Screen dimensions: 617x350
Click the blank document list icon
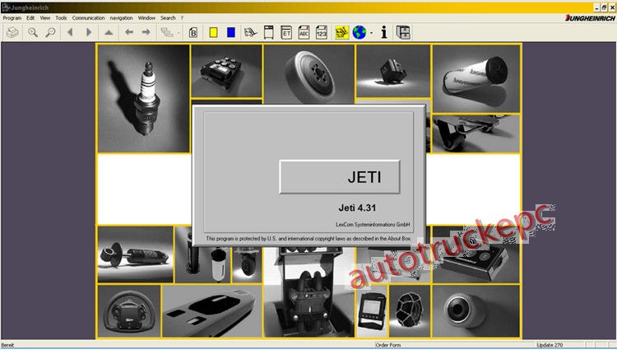pyautogui.click(x=268, y=32)
